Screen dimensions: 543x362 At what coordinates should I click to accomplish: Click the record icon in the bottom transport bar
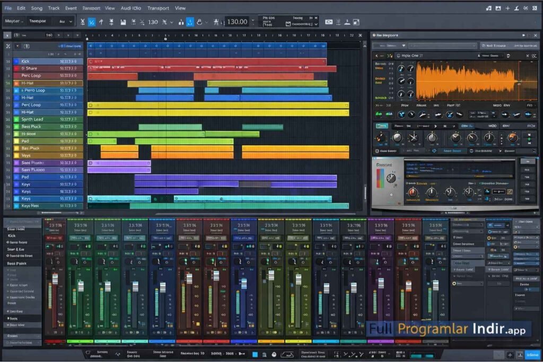tap(274, 354)
